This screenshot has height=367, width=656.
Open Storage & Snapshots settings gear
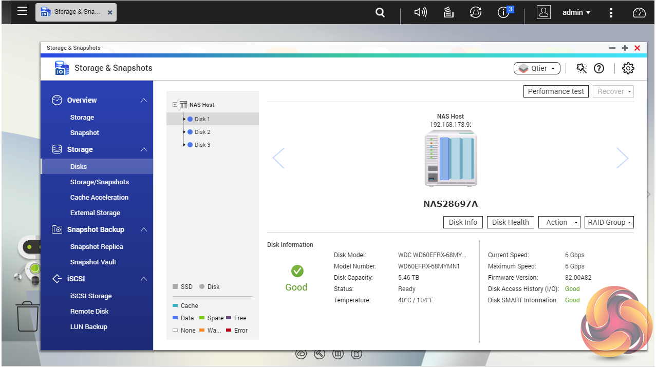click(x=628, y=68)
